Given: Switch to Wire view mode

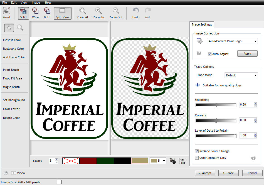Looking at the screenshot, I should [x=35, y=13].
